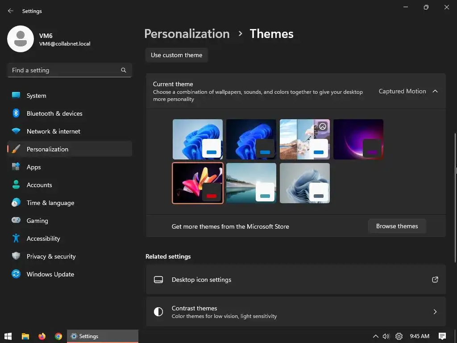Click Browse themes button
457x343 pixels.
pos(397,226)
